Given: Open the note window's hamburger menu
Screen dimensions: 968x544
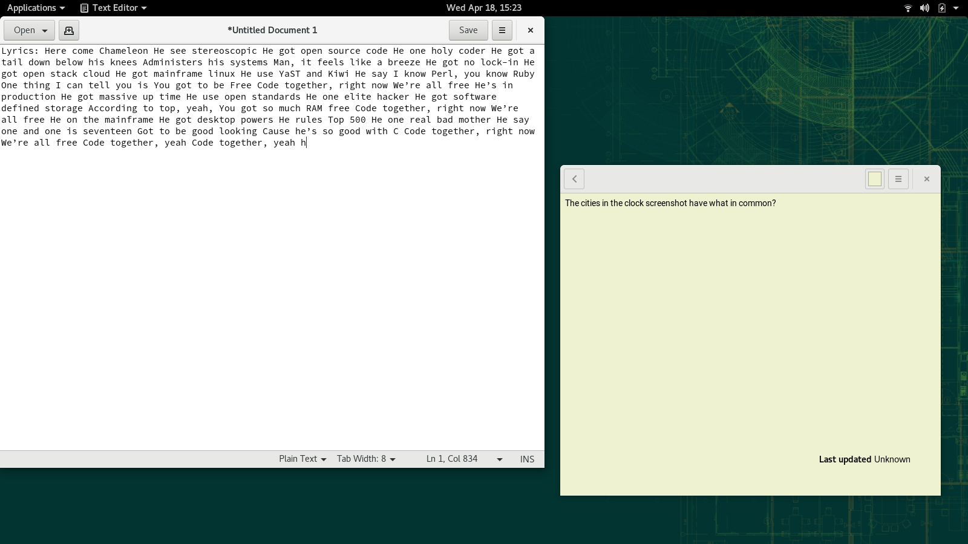Looking at the screenshot, I should pyautogui.click(x=898, y=179).
